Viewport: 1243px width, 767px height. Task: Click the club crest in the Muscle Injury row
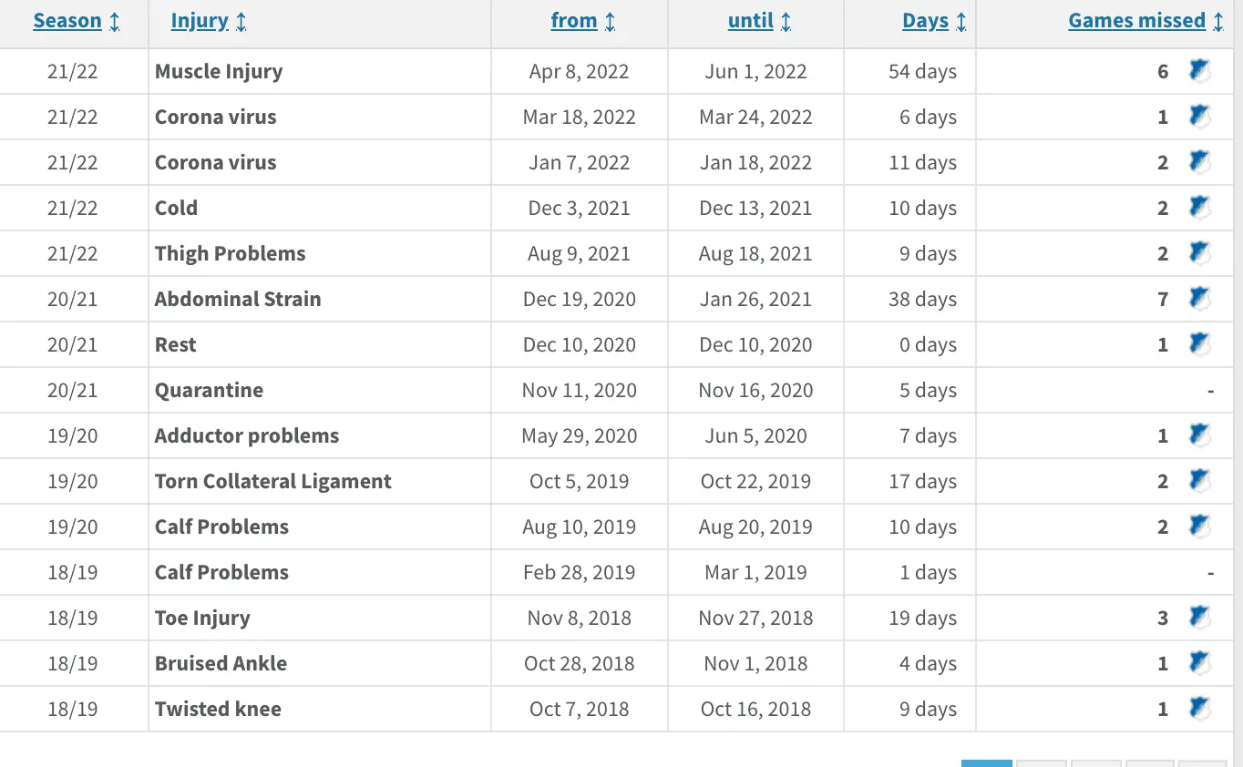coord(1199,71)
